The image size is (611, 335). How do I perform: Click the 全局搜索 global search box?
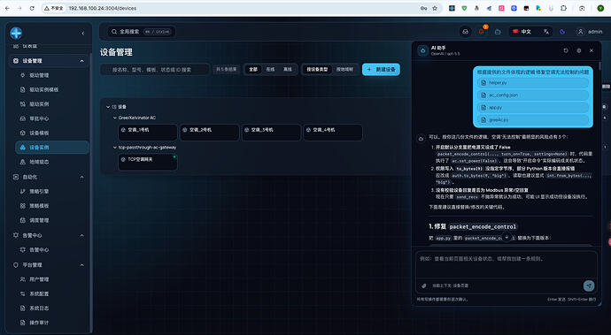(x=141, y=32)
